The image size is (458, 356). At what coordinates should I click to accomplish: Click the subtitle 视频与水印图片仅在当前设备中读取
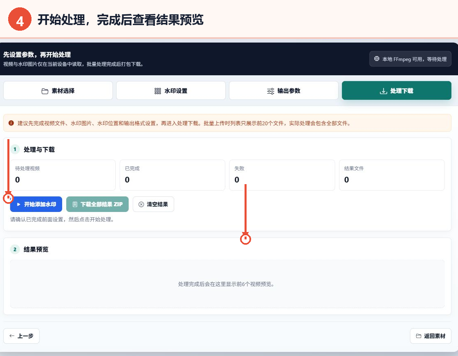[73, 64]
